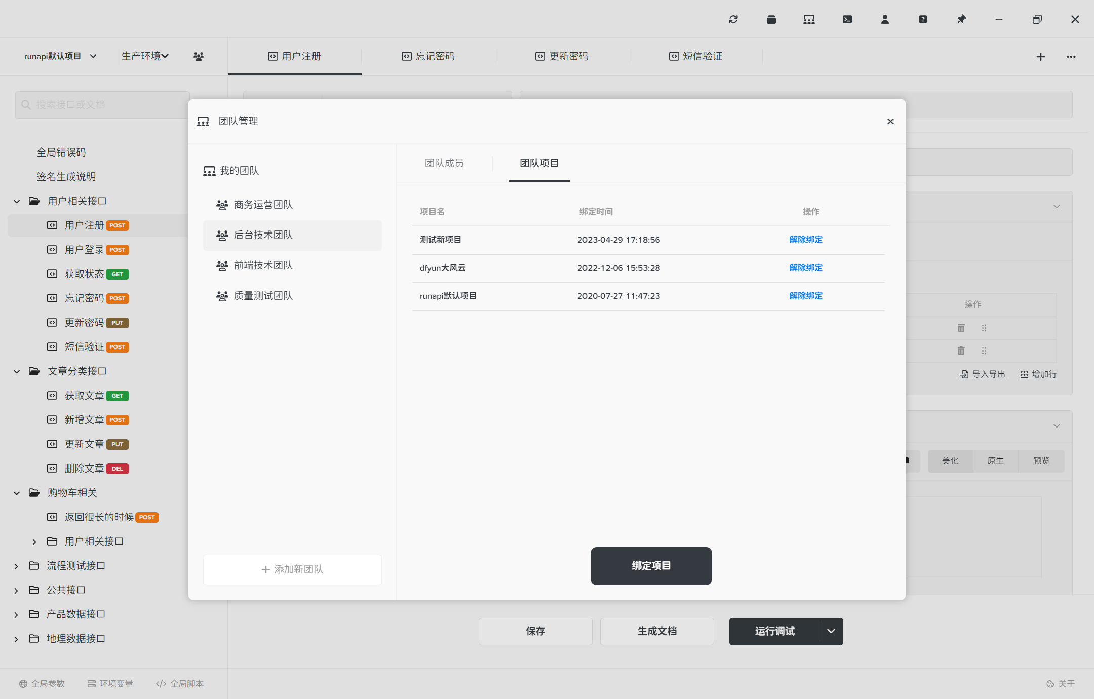Image resolution: width=1094 pixels, height=699 pixels.
Task: Open the team management icon in the toolbar
Action: pyautogui.click(x=808, y=19)
